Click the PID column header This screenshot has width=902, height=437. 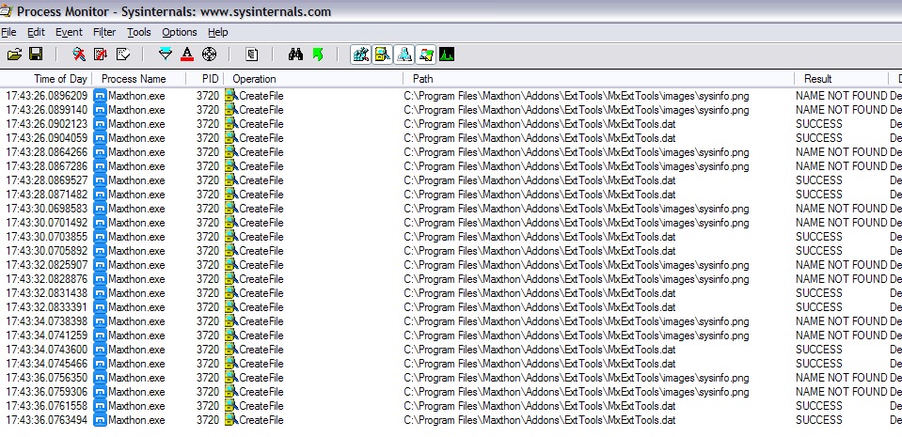205,79
